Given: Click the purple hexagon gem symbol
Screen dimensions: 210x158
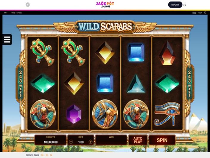Looking at the screenshot, I should (x=74, y=114).
